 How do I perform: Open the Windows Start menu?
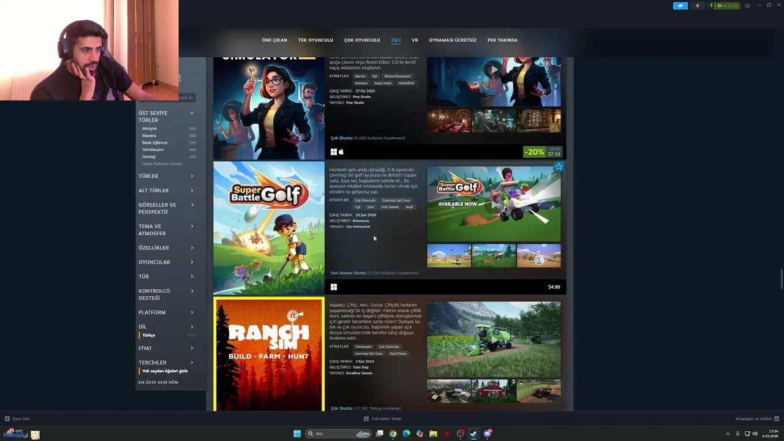pyautogui.click(x=297, y=434)
